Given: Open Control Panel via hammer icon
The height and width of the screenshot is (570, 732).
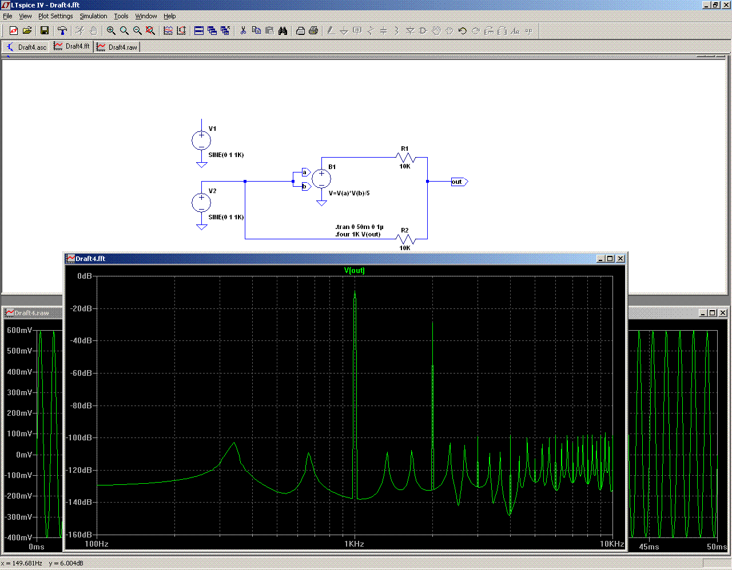Looking at the screenshot, I should point(62,31).
